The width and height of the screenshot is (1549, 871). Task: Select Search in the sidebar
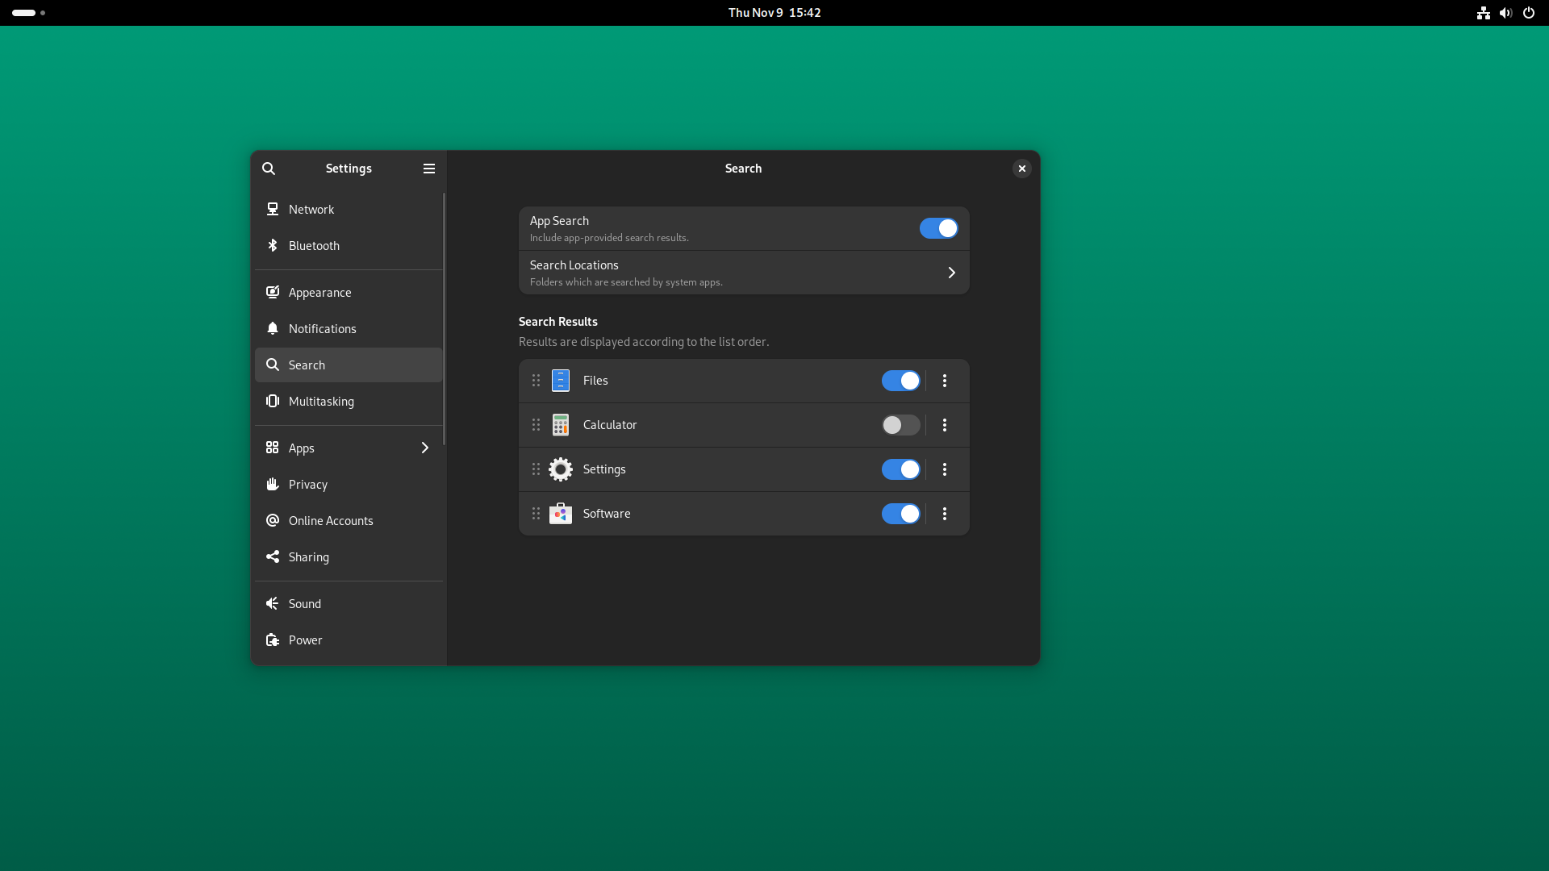click(349, 365)
